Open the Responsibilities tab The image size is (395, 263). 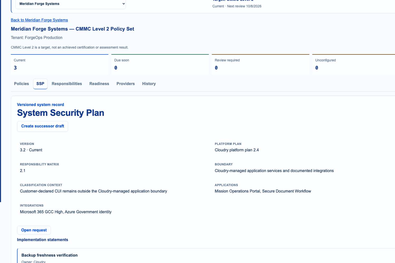pyautogui.click(x=67, y=84)
